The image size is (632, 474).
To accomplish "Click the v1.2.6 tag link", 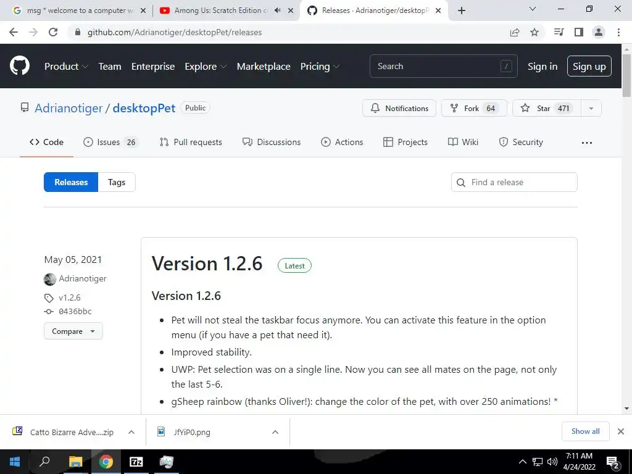I will [x=70, y=297].
